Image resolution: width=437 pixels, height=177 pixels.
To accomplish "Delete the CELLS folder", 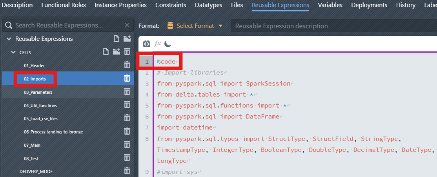I will pos(127,52).
